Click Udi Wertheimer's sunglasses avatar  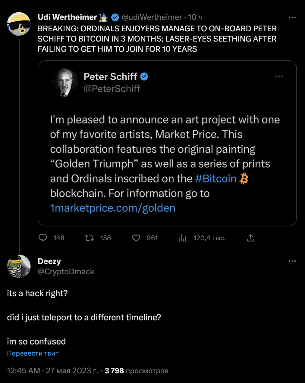(19, 24)
